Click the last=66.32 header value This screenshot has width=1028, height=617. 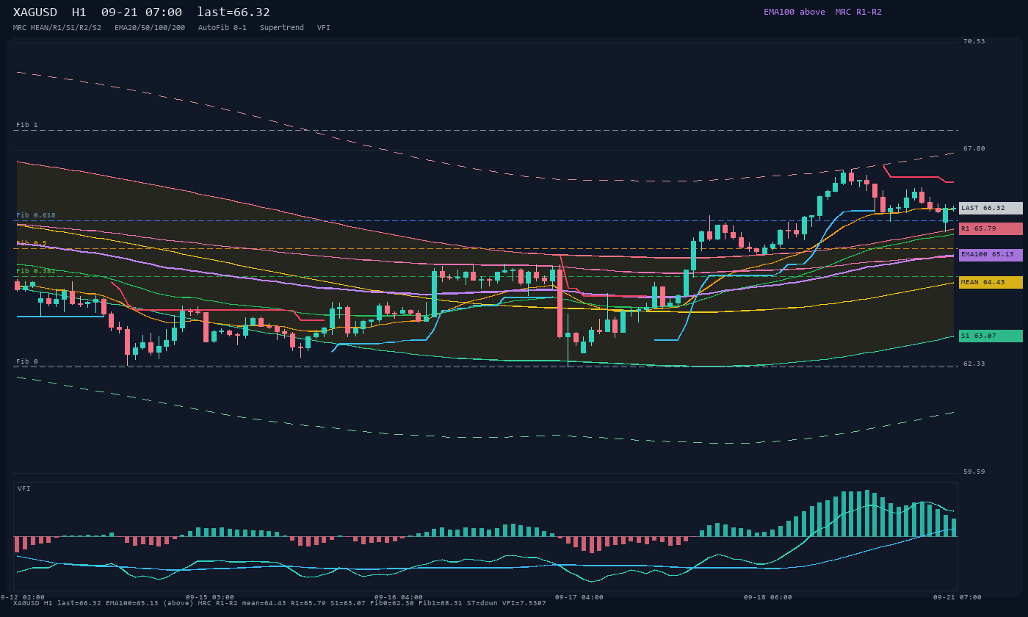(234, 12)
